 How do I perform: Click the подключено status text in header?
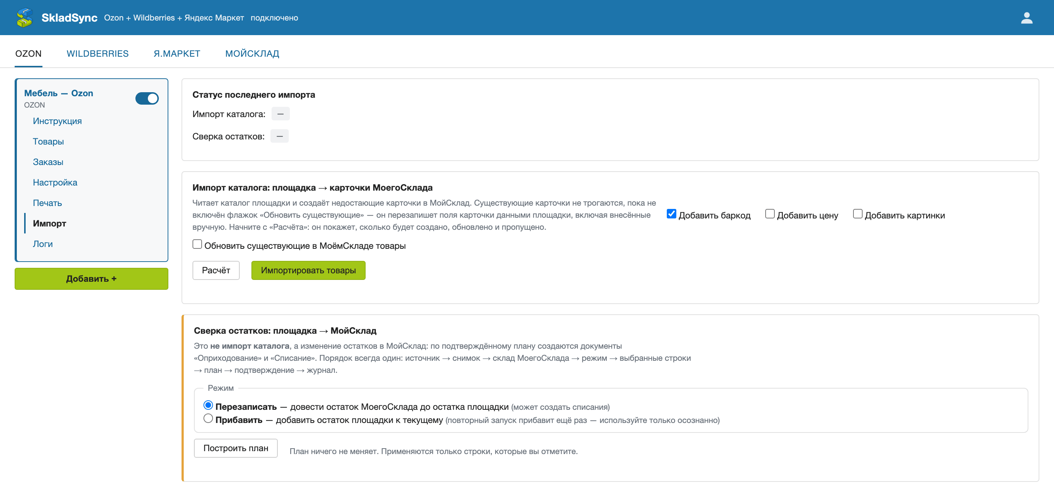click(274, 18)
